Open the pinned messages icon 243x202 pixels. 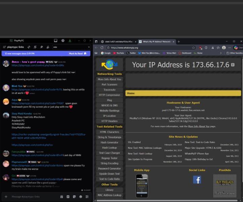pyautogui.click(x=41, y=47)
